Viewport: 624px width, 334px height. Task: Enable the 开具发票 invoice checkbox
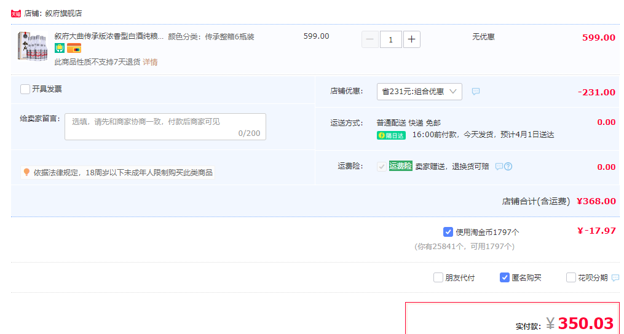25,89
